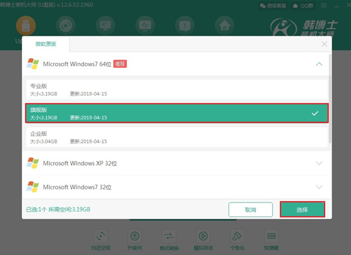
Task: Click the 模拟启动 simulate boot icon
Action: [x=203, y=236]
